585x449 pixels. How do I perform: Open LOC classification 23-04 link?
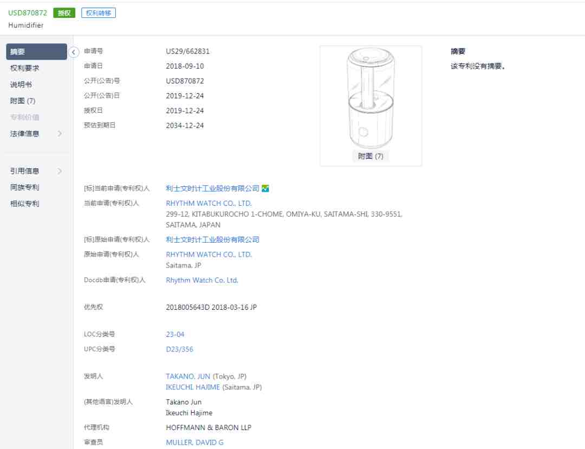[175, 335]
